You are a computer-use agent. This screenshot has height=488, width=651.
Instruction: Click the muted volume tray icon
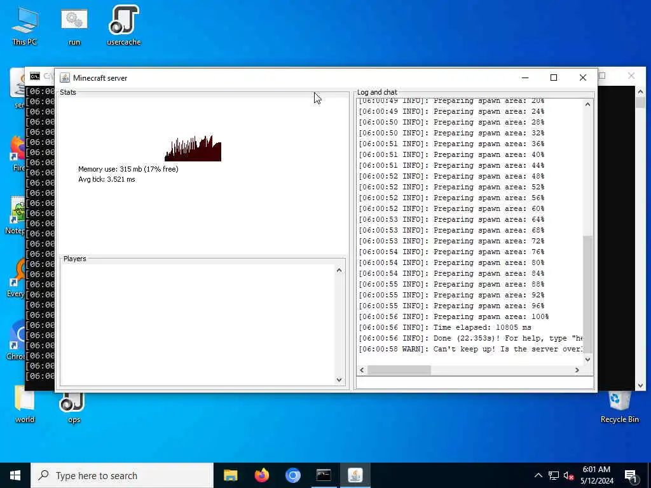[568, 475]
